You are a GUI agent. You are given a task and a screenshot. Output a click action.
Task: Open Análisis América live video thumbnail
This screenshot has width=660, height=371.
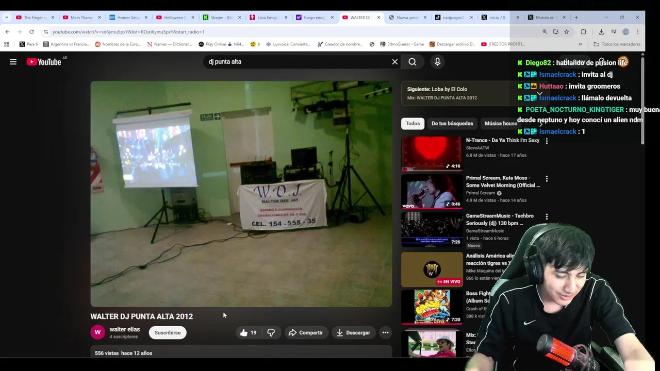click(x=432, y=269)
